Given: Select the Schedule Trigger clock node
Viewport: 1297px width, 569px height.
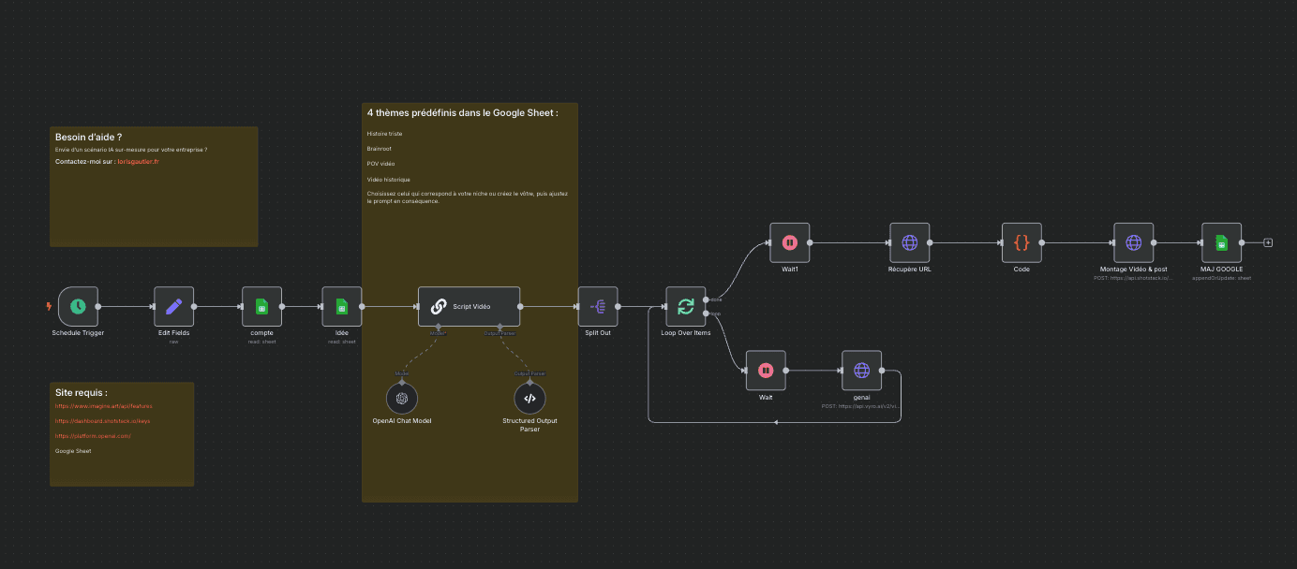Looking at the screenshot, I should pos(78,306).
